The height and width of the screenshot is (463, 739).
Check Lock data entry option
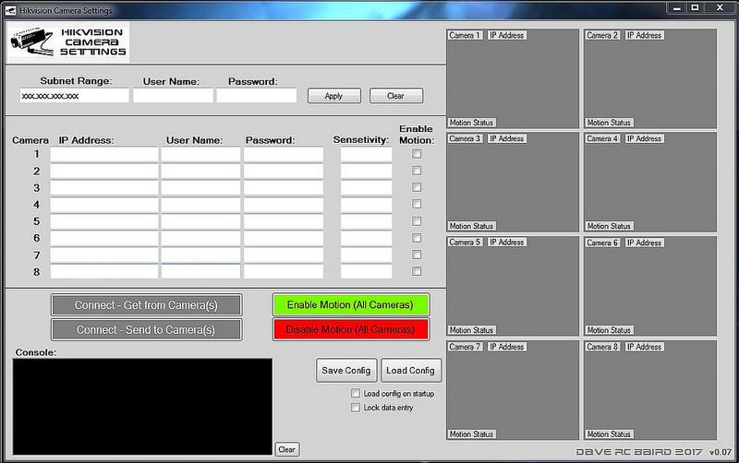(x=356, y=408)
